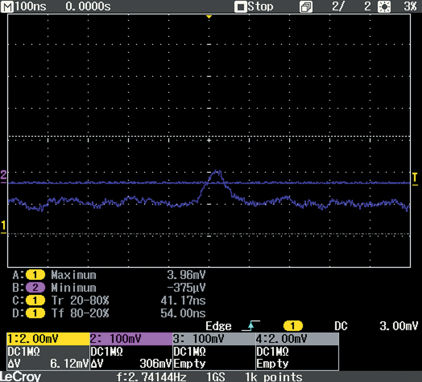Screen dimensions: 422x382
Task: Open the 100ns timebase setting
Action: (x=31, y=7)
